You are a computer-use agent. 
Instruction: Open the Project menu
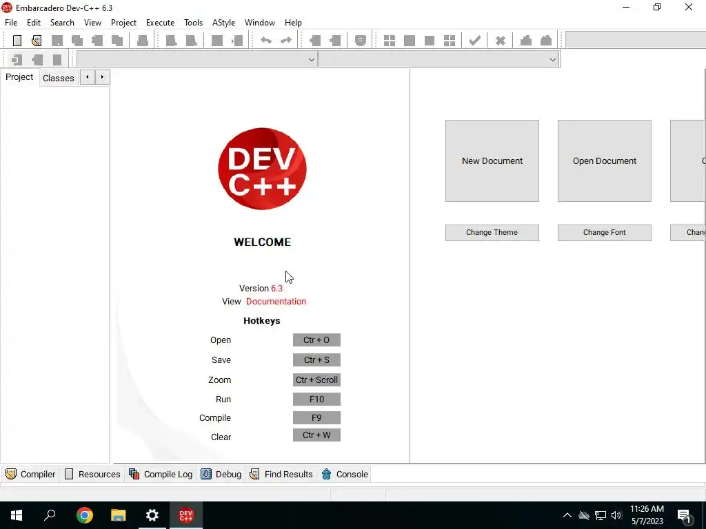(x=124, y=23)
